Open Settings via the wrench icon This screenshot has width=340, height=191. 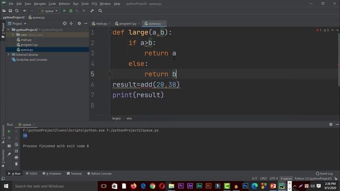click(92, 11)
